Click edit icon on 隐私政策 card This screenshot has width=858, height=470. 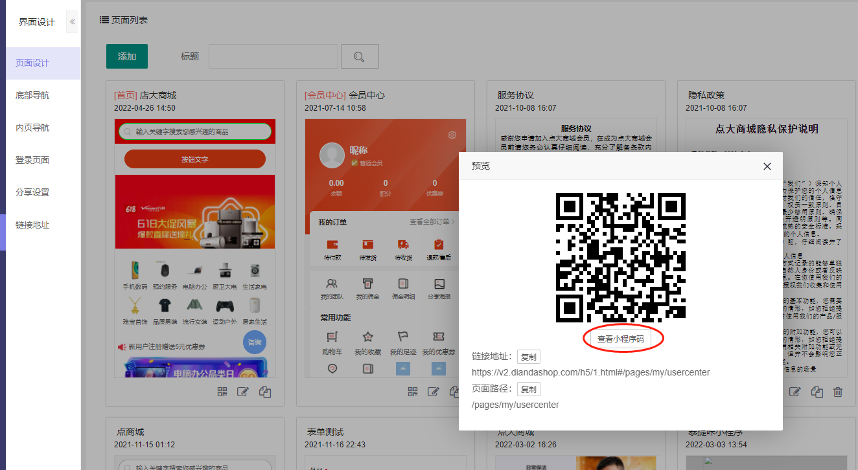(794, 392)
